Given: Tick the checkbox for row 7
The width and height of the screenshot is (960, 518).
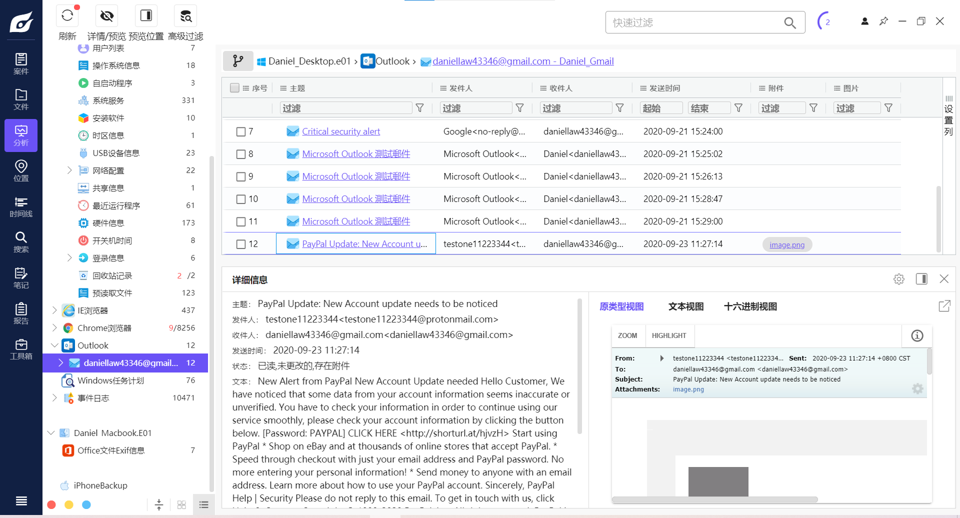Looking at the screenshot, I should click(241, 131).
